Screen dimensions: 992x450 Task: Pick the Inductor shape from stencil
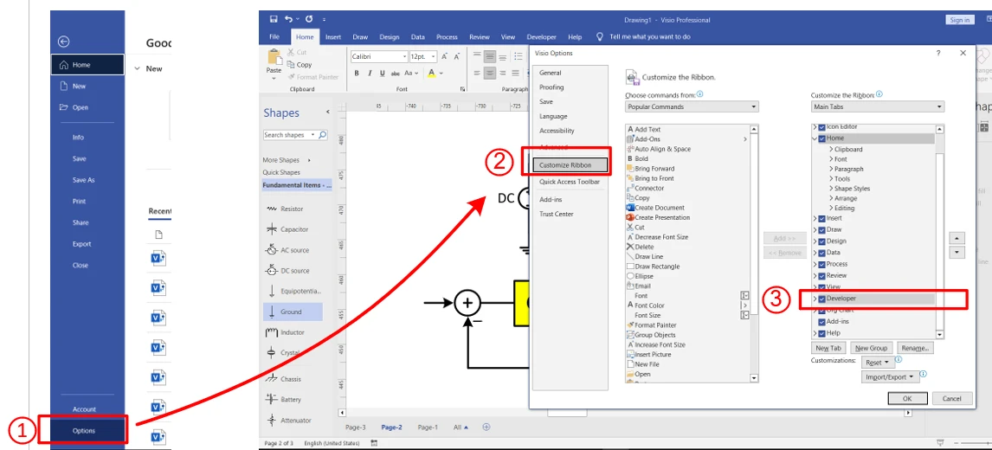(272, 332)
